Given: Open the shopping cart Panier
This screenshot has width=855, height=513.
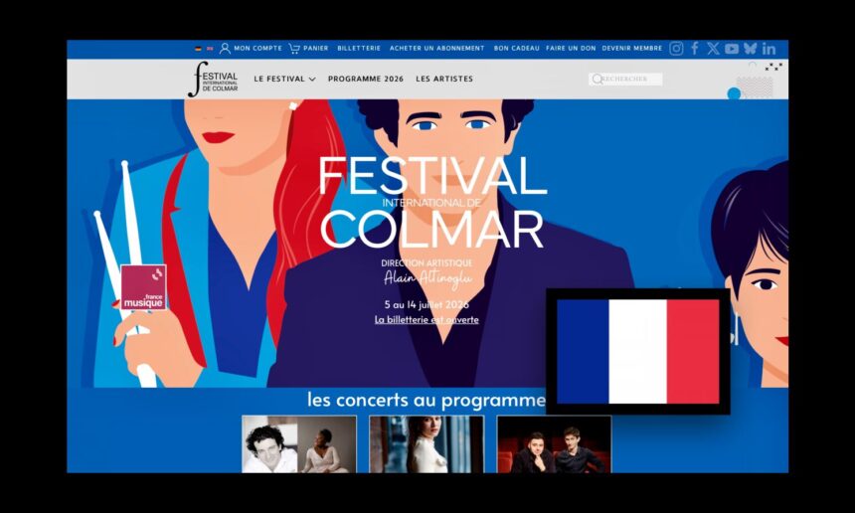Looking at the screenshot, I should (308, 49).
